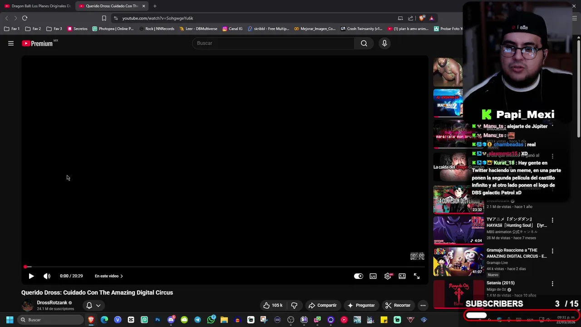Click the search magnifier button
Screen dimensions: 581x327
[364, 43]
